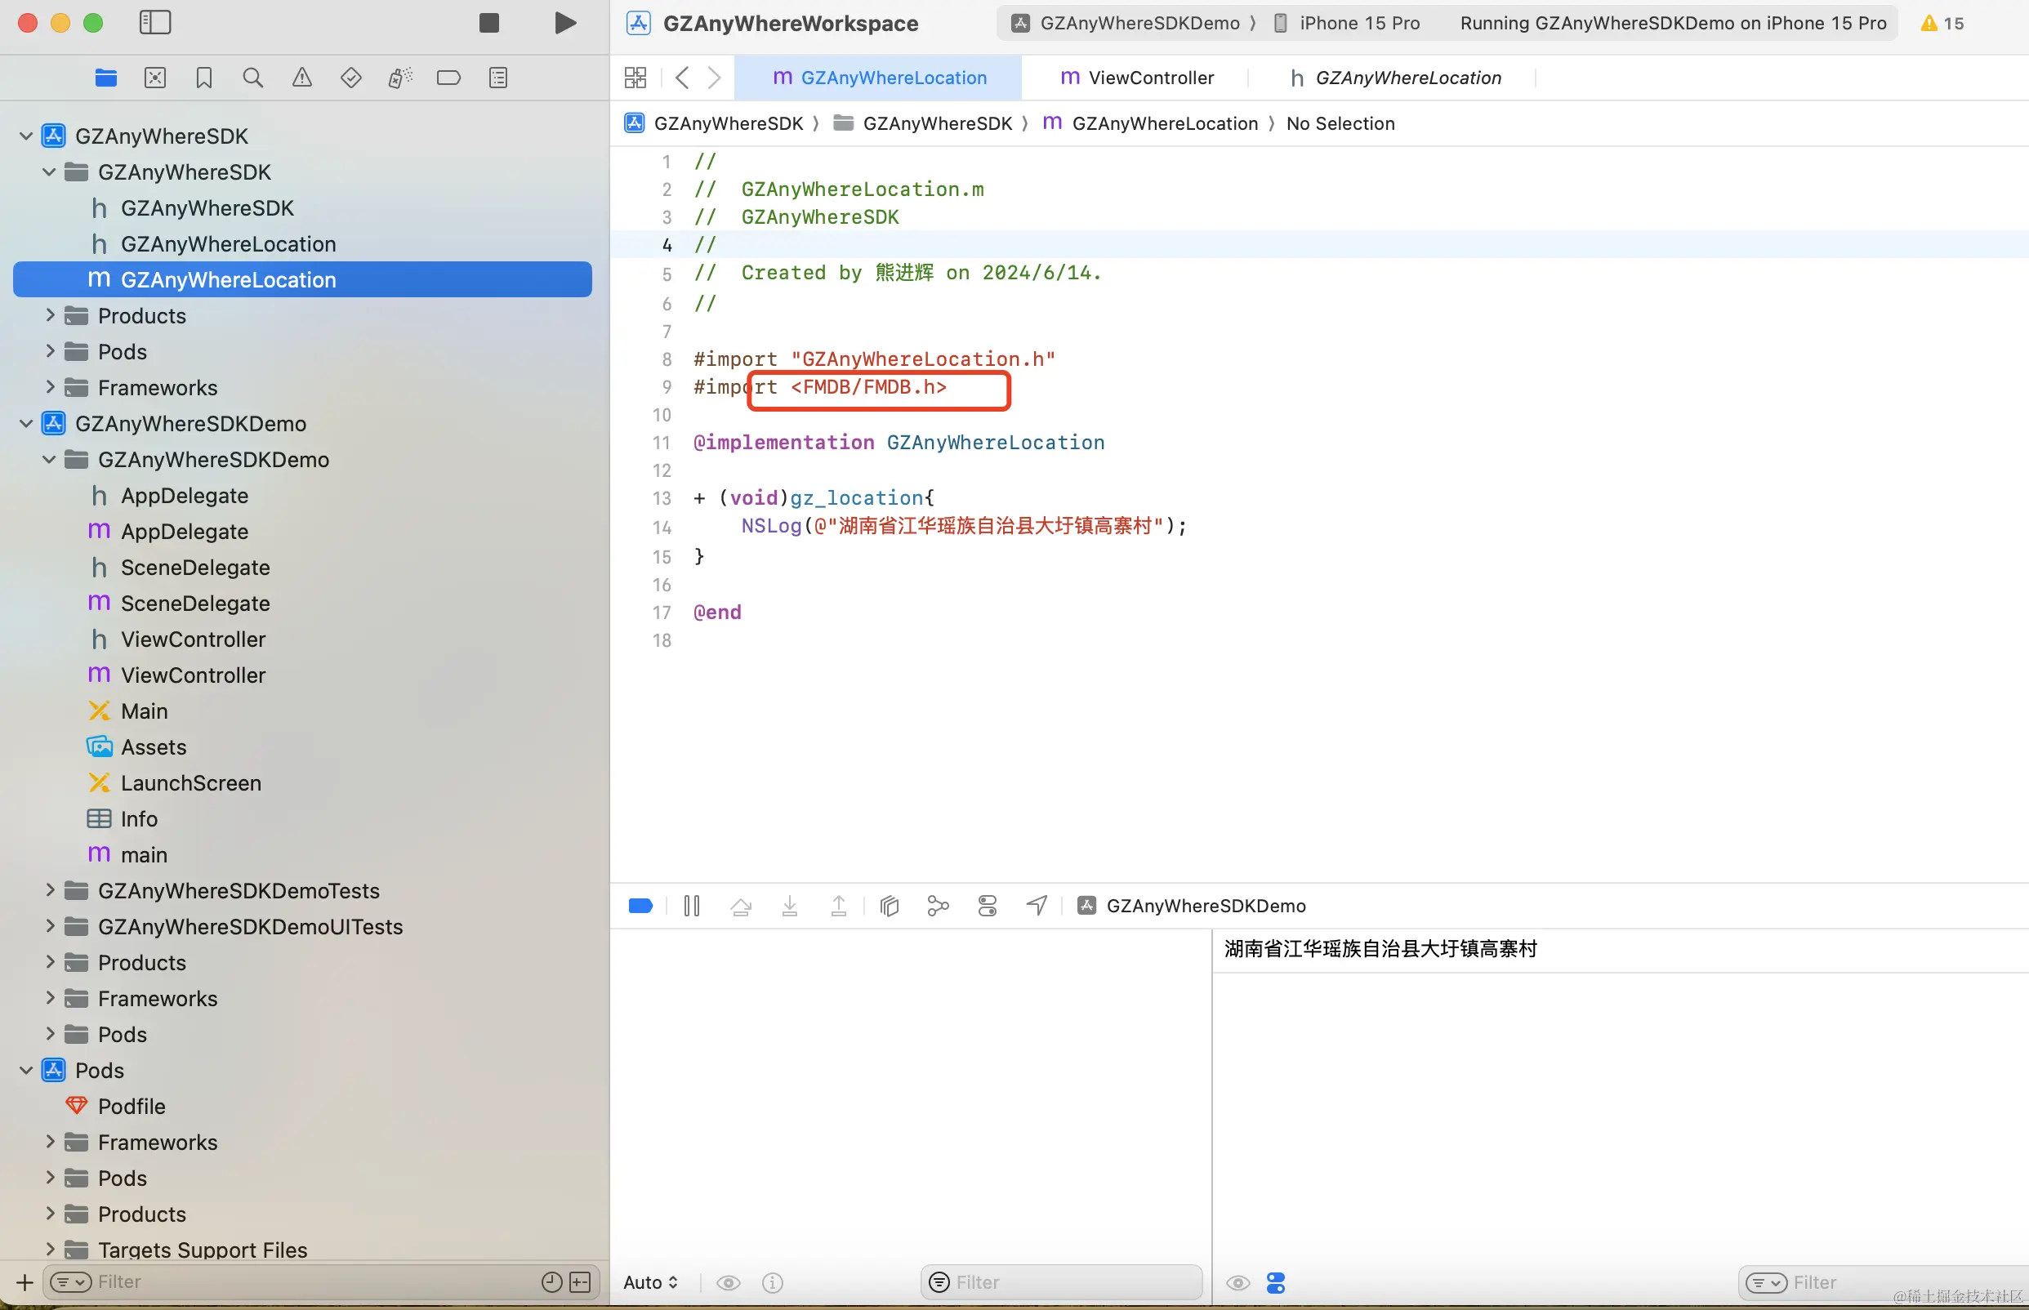Toggle breakpoints activation in debug bar

[640, 906]
